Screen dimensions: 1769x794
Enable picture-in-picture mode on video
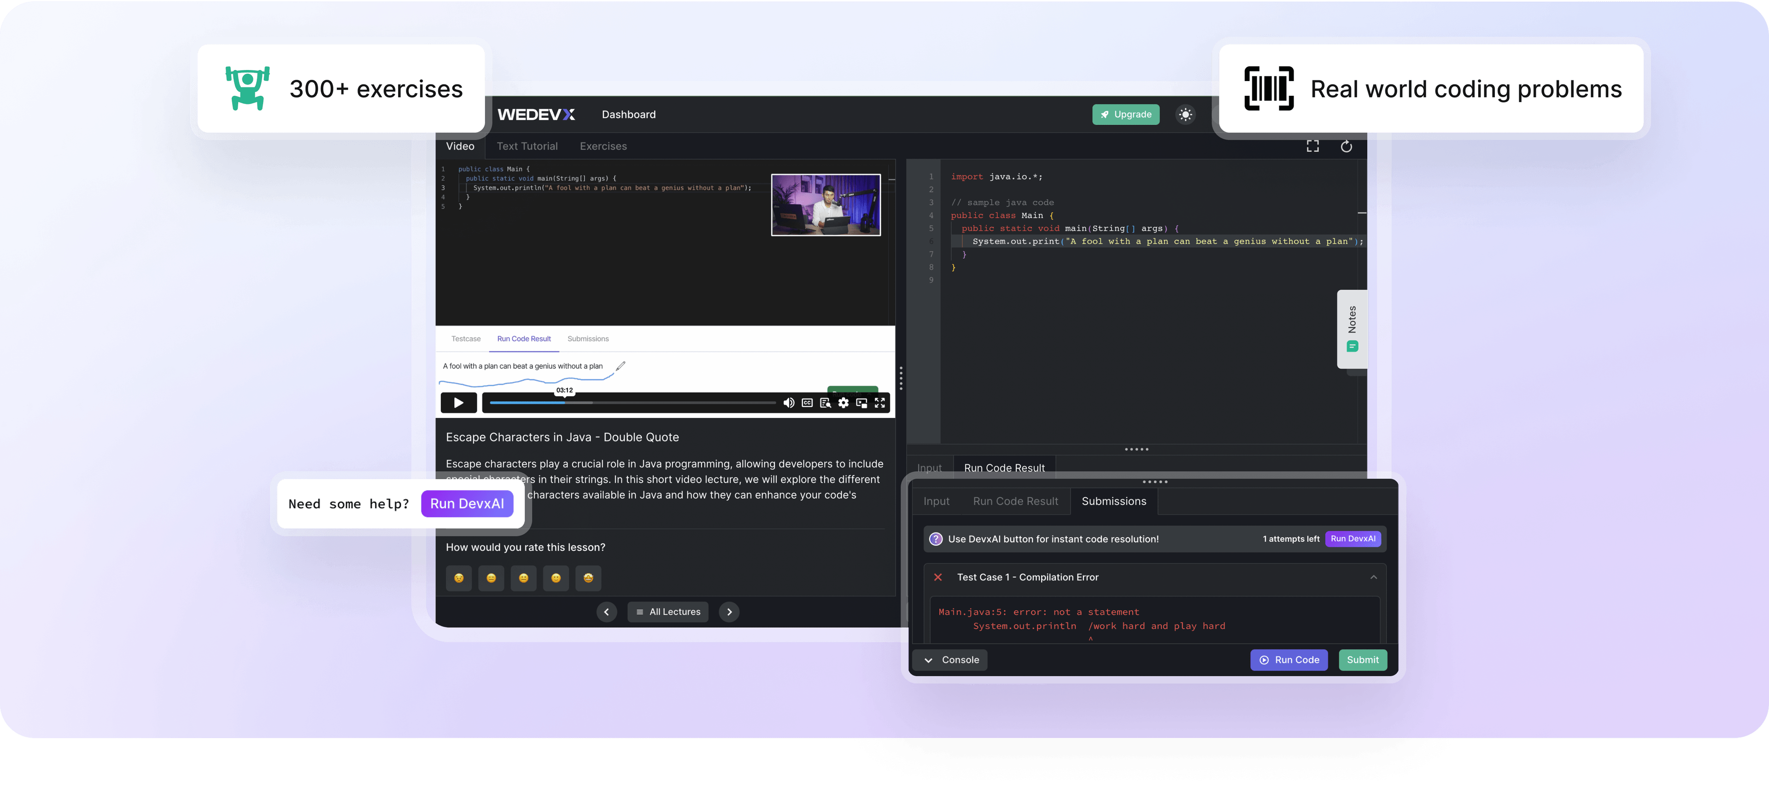[x=861, y=403]
